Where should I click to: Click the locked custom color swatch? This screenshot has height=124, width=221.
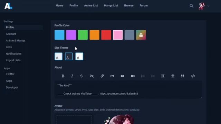(141, 35)
